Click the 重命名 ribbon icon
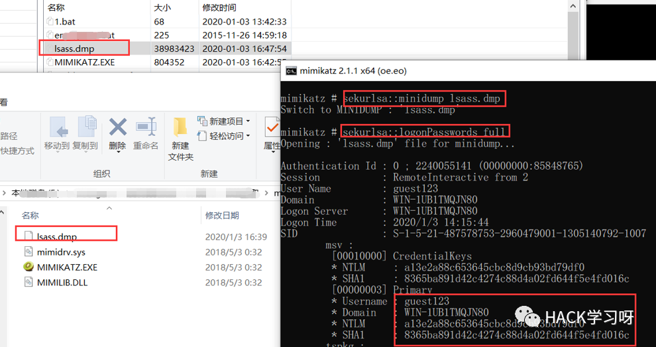656x347 pixels. [x=146, y=127]
